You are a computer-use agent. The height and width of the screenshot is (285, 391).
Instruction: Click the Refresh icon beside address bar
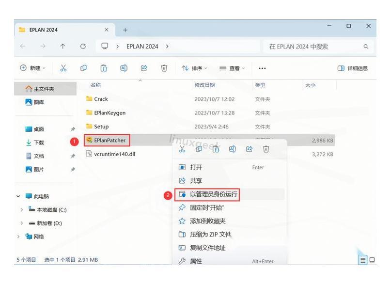pos(83,47)
